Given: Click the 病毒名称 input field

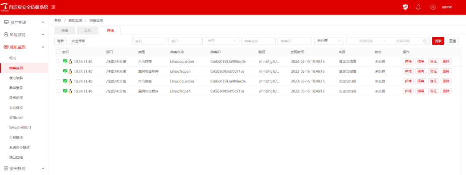Looking at the screenshot, I should [258, 41].
